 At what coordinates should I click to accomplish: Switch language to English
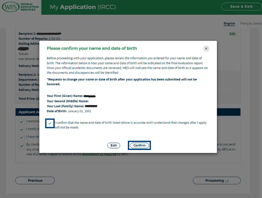pyautogui.click(x=229, y=23)
